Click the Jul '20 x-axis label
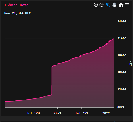133x122 pixels. tap(33, 113)
